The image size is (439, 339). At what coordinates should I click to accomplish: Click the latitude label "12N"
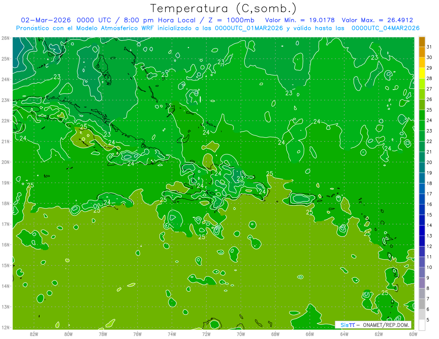coord(5,327)
